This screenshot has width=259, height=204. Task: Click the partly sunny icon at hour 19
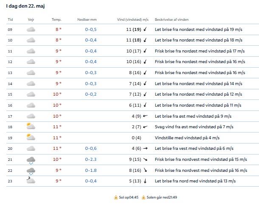(x=31, y=137)
